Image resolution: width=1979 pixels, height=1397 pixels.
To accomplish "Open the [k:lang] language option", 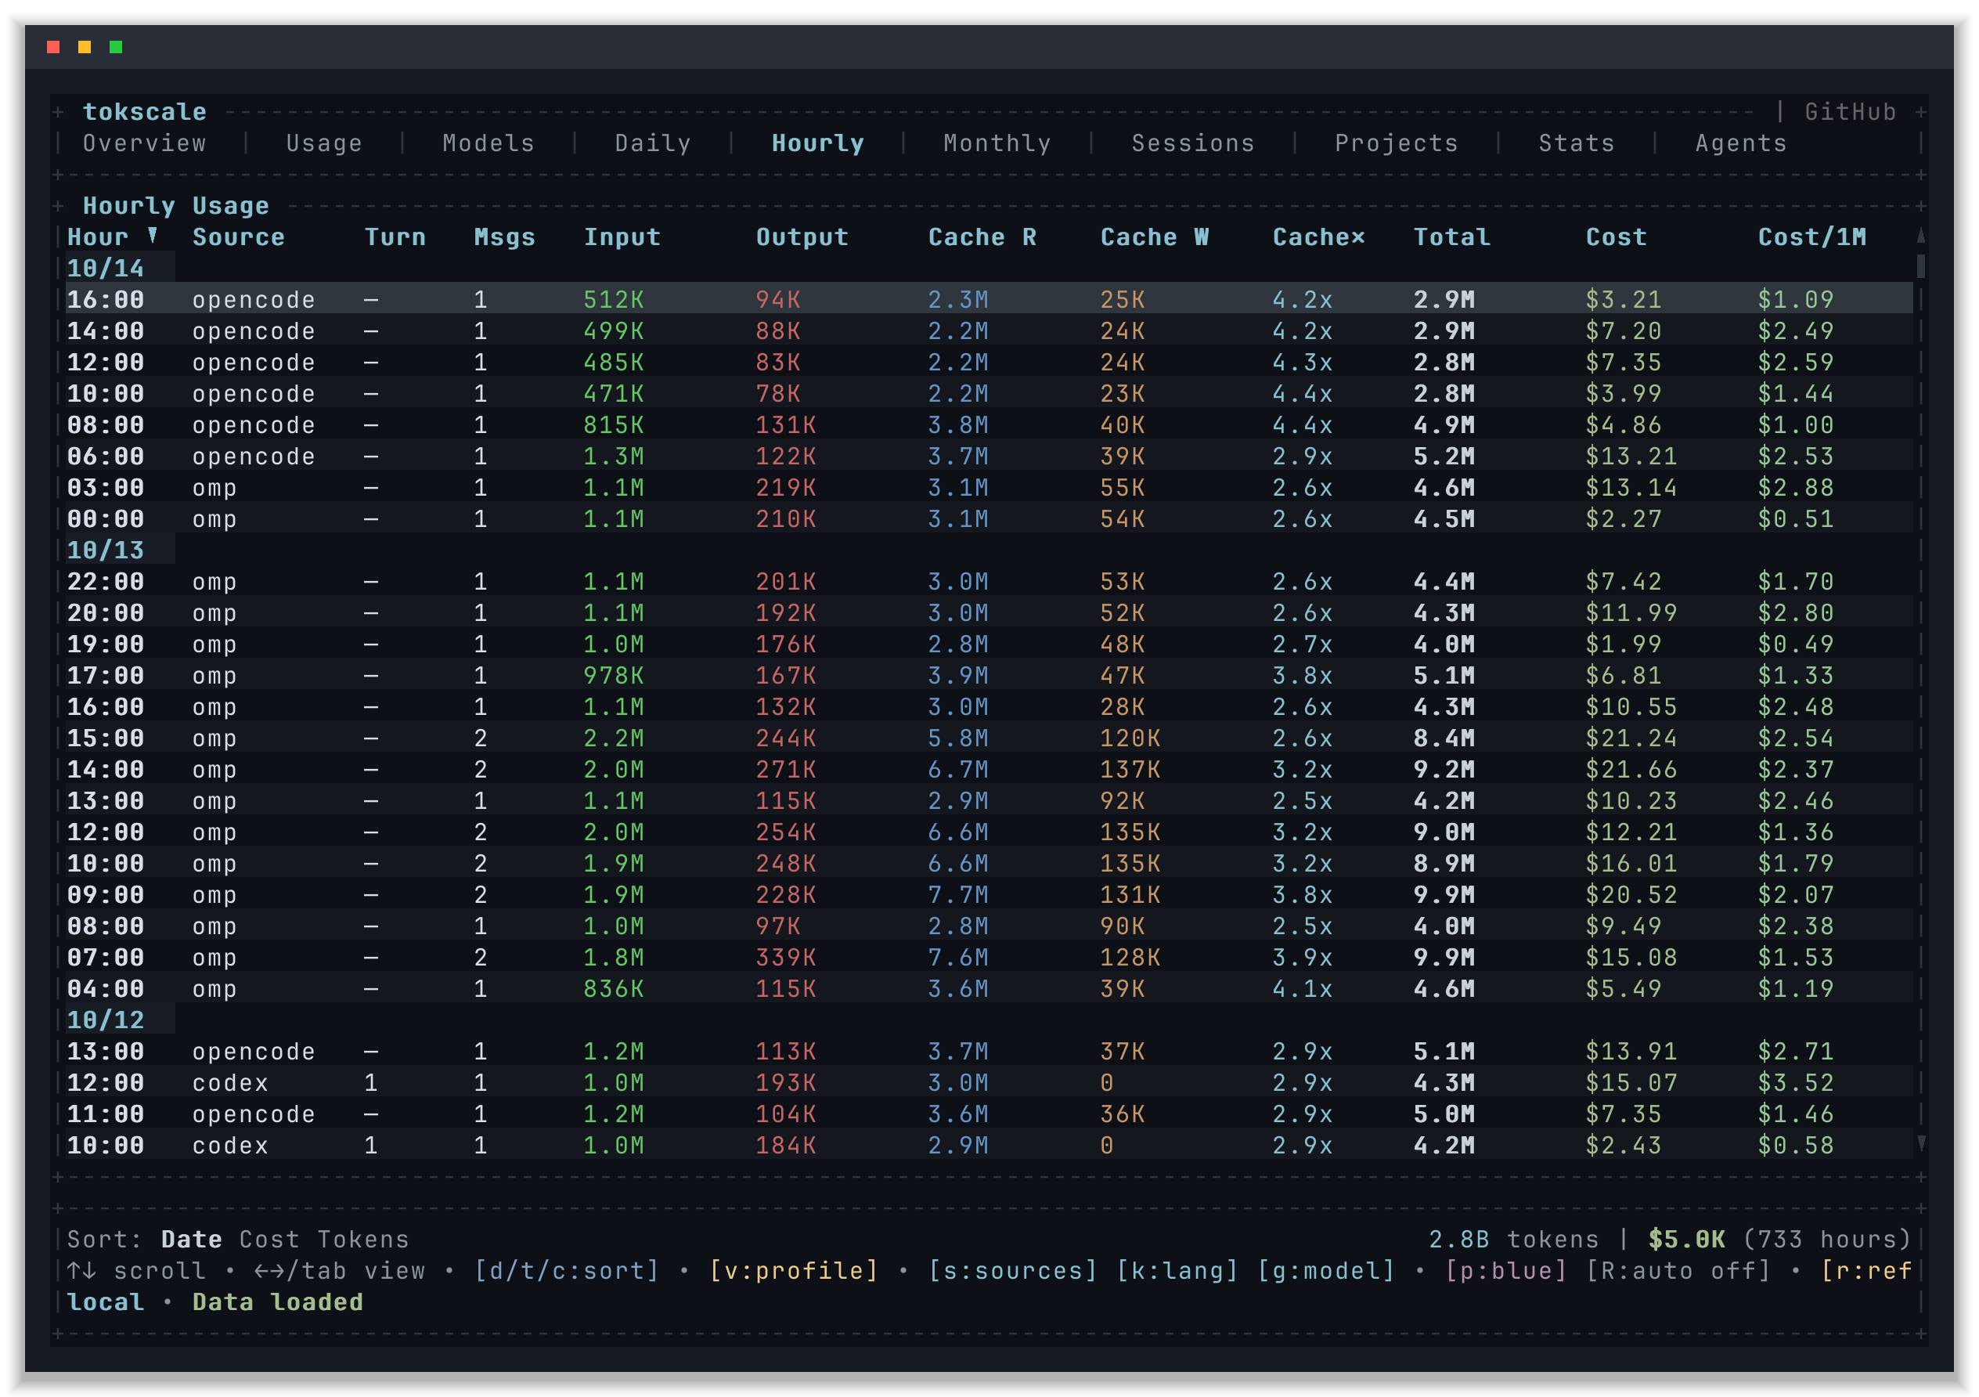I will (1177, 1270).
